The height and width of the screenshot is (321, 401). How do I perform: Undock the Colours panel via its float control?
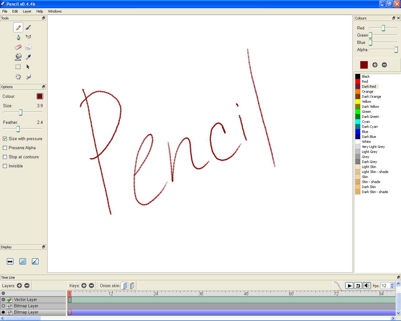pyautogui.click(x=394, y=18)
